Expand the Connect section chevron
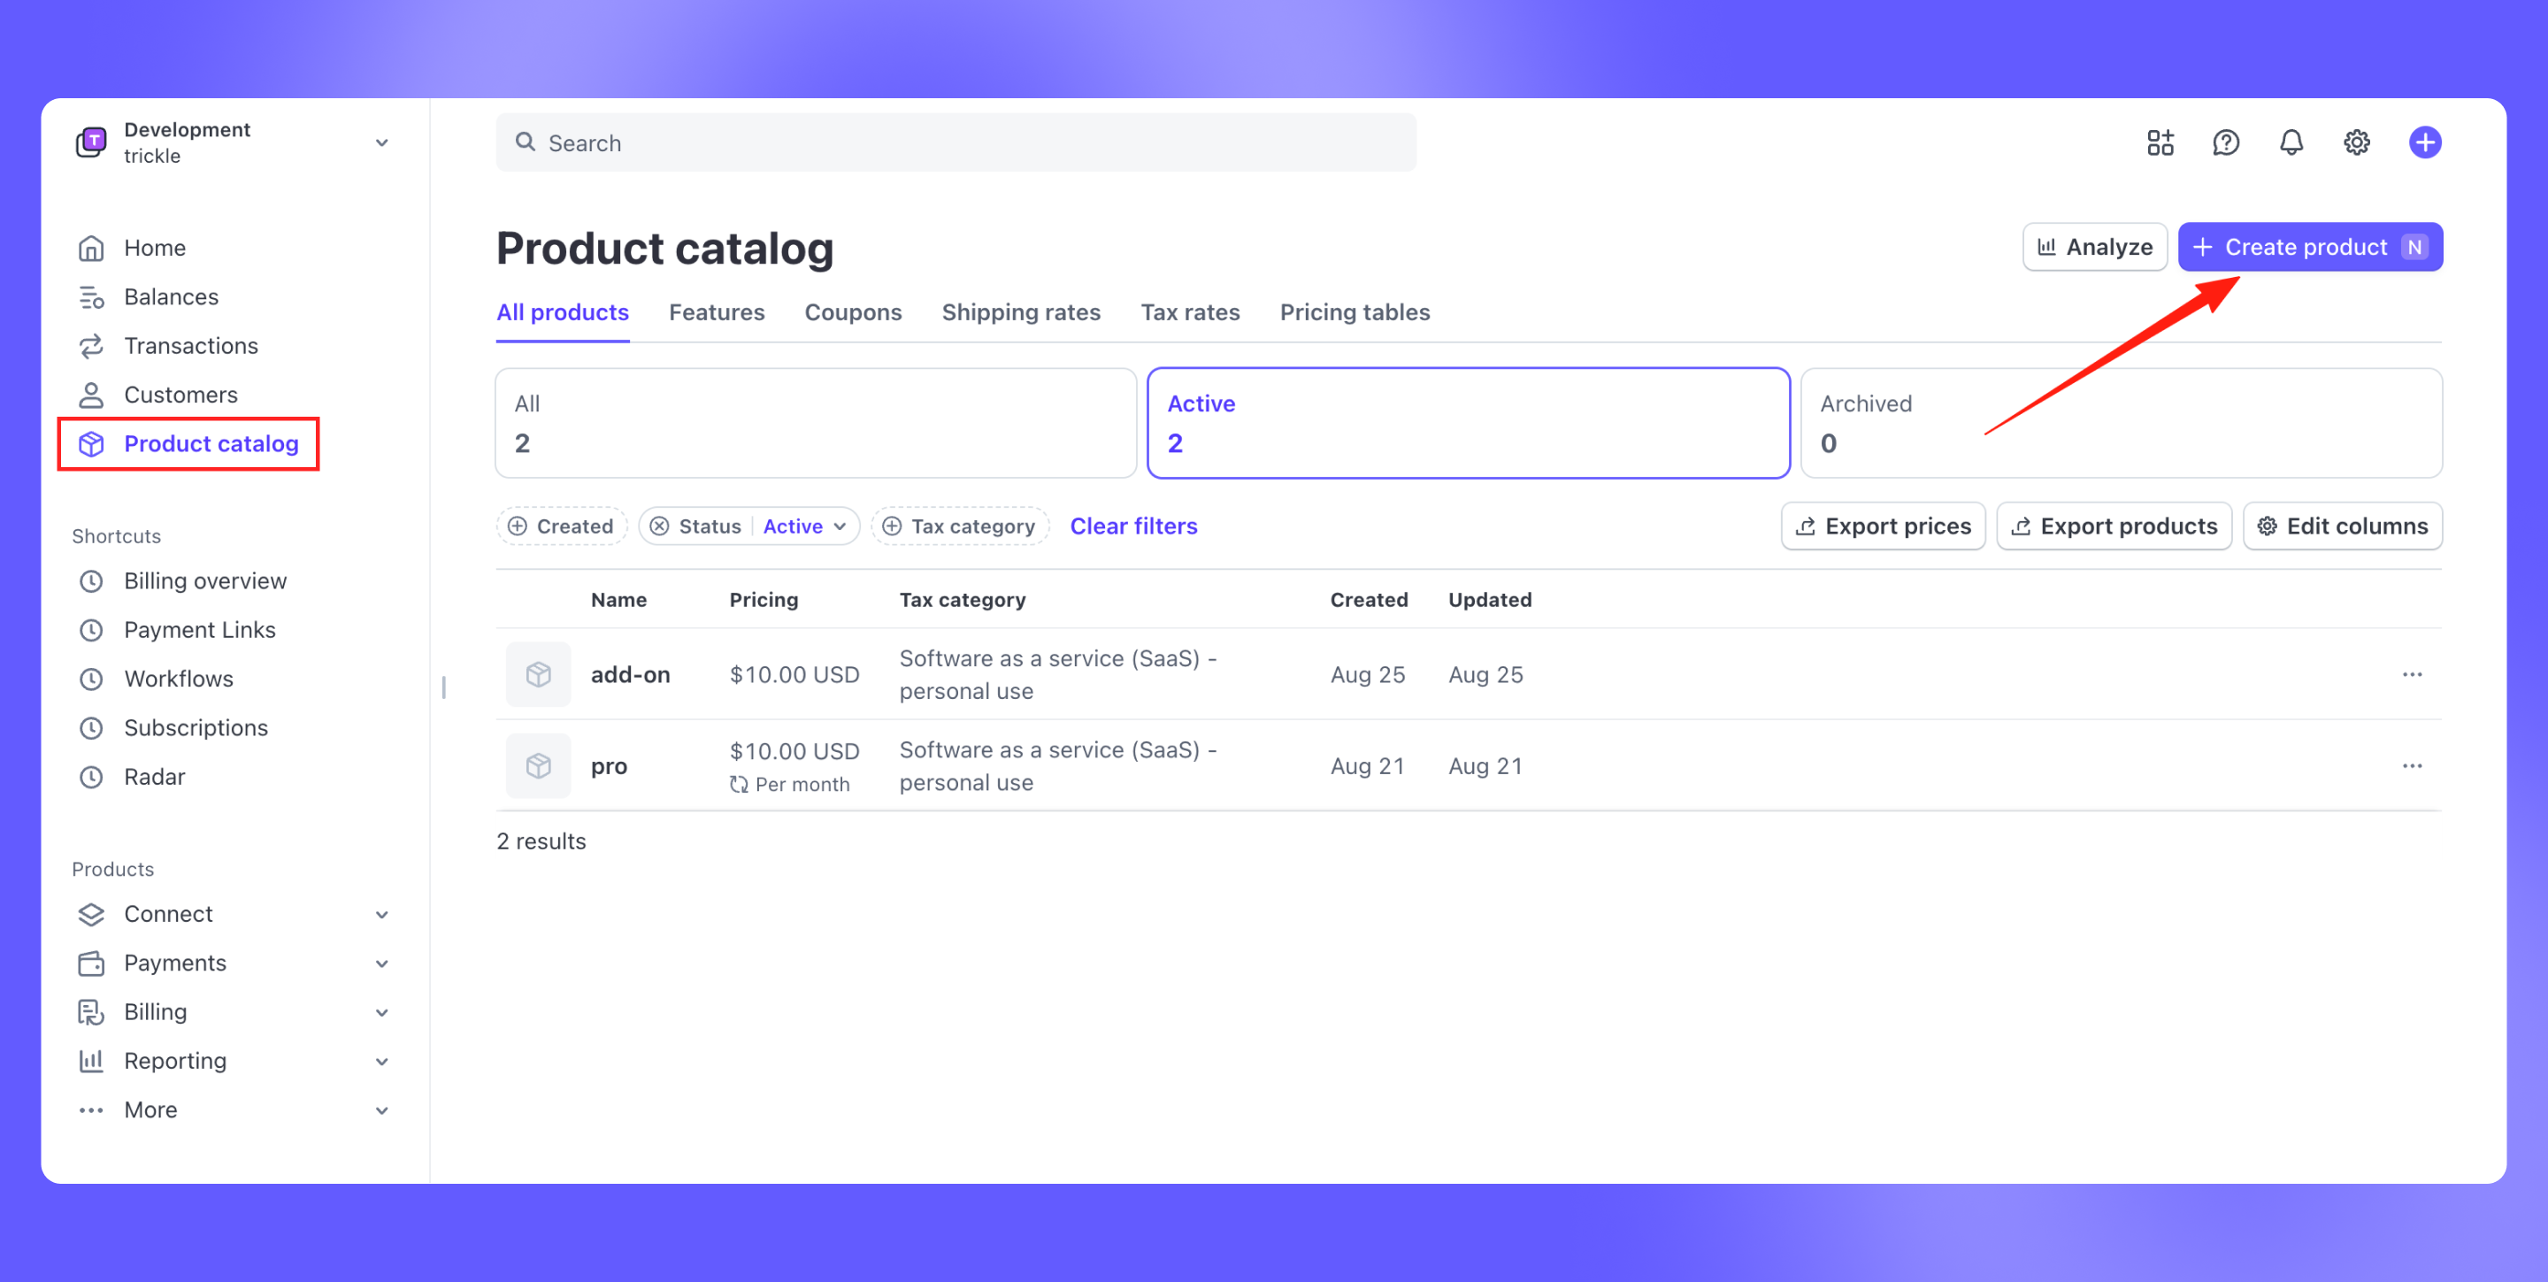 [382, 914]
